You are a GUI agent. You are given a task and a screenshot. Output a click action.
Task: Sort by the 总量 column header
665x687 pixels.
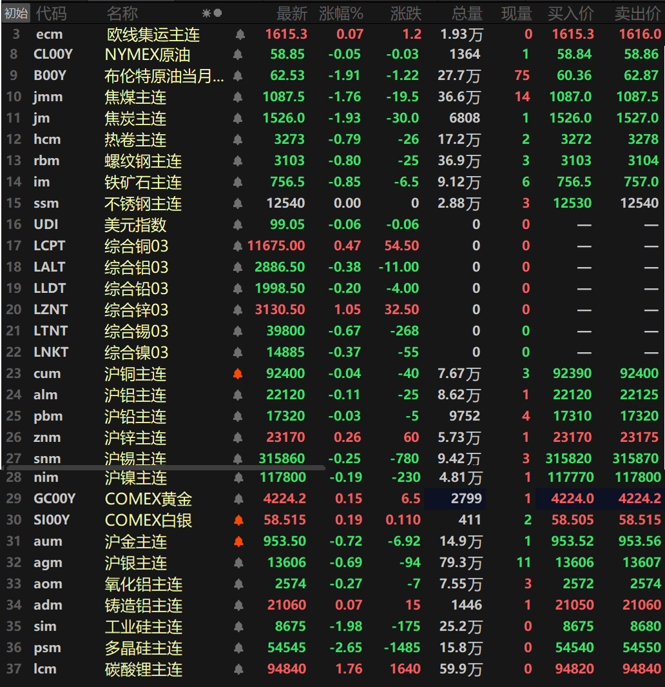click(x=467, y=13)
